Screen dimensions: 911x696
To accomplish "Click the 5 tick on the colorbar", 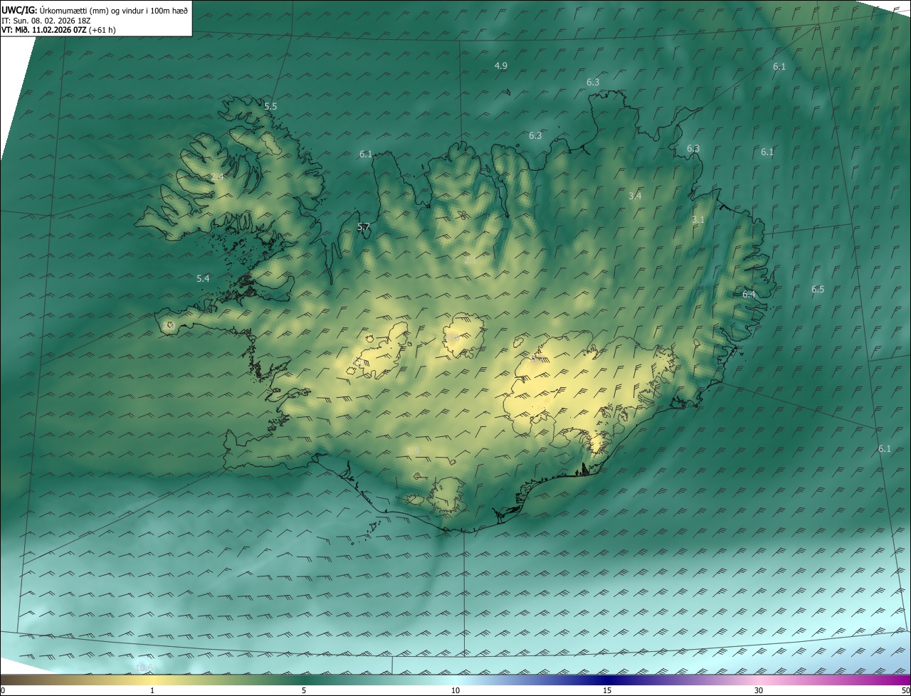I will point(304,690).
